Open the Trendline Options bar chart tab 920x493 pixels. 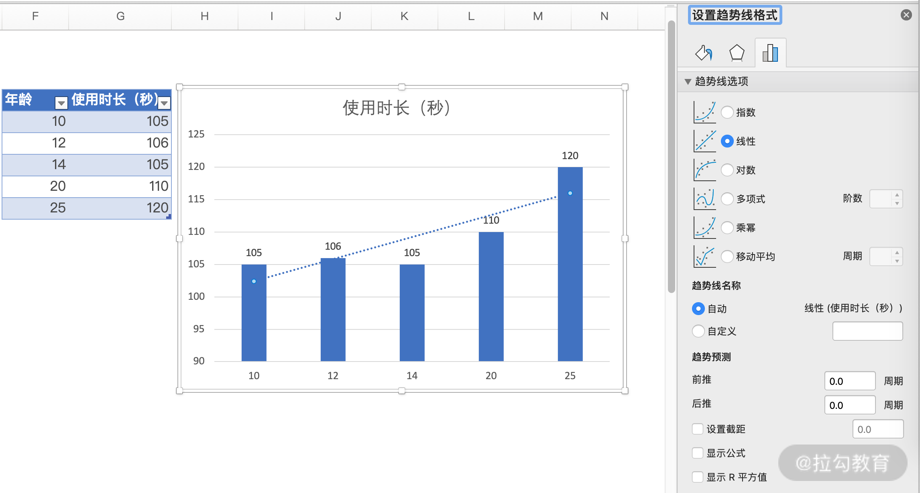[x=770, y=53]
